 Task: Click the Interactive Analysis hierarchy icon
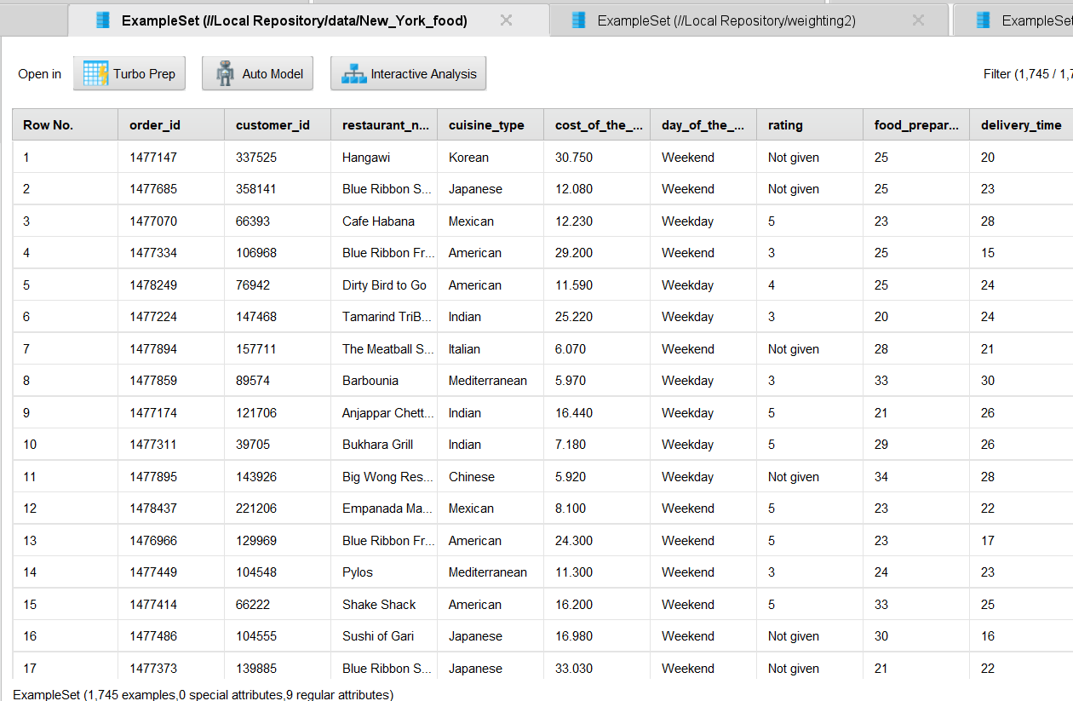coord(353,74)
